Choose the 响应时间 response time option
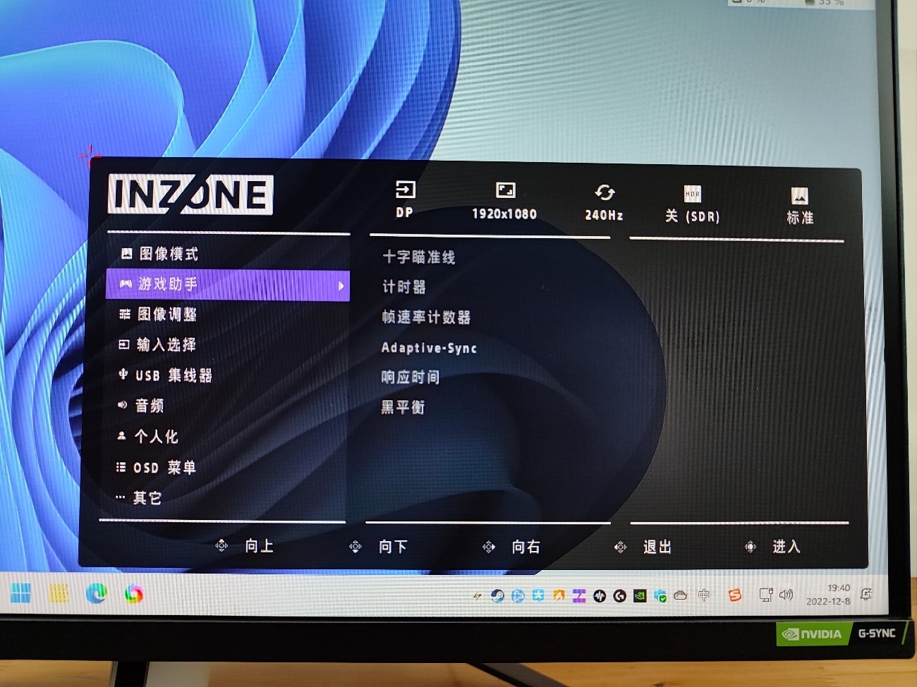The width and height of the screenshot is (917, 687). pyautogui.click(x=411, y=377)
